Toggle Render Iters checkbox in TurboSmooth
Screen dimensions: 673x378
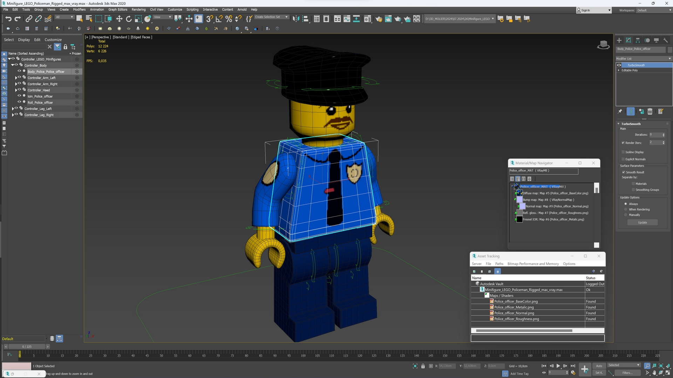(x=623, y=143)
